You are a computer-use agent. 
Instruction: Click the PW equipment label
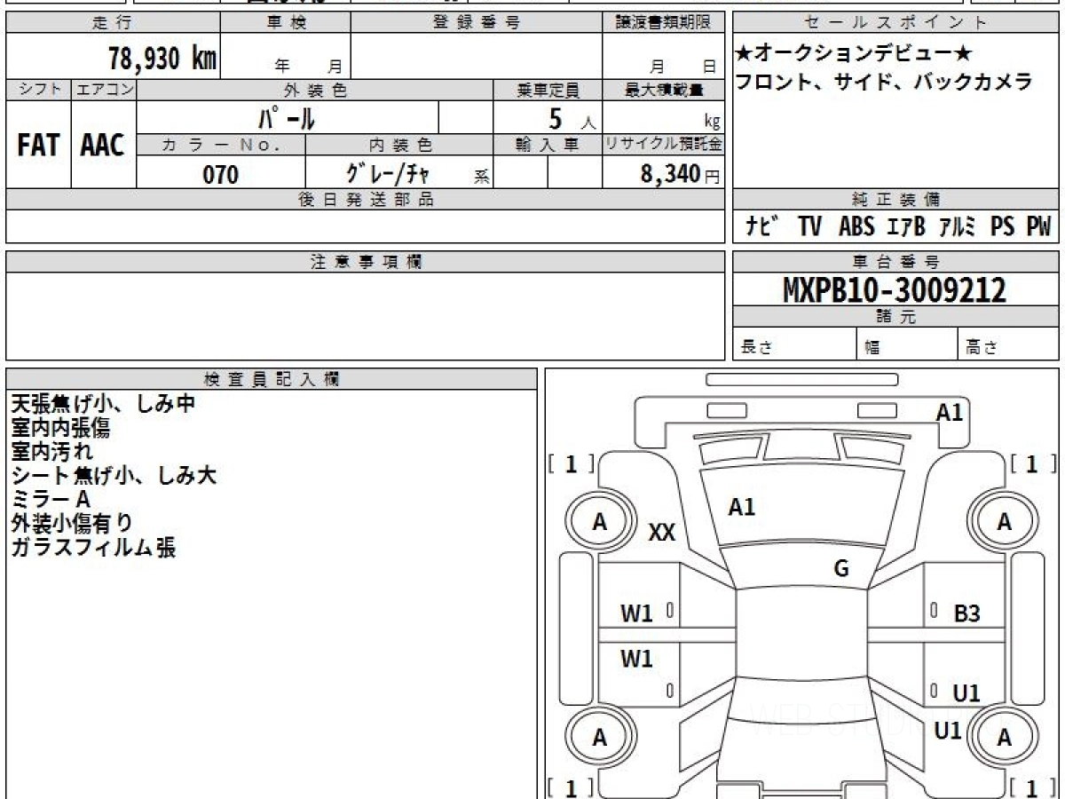tap(1038, 227)
